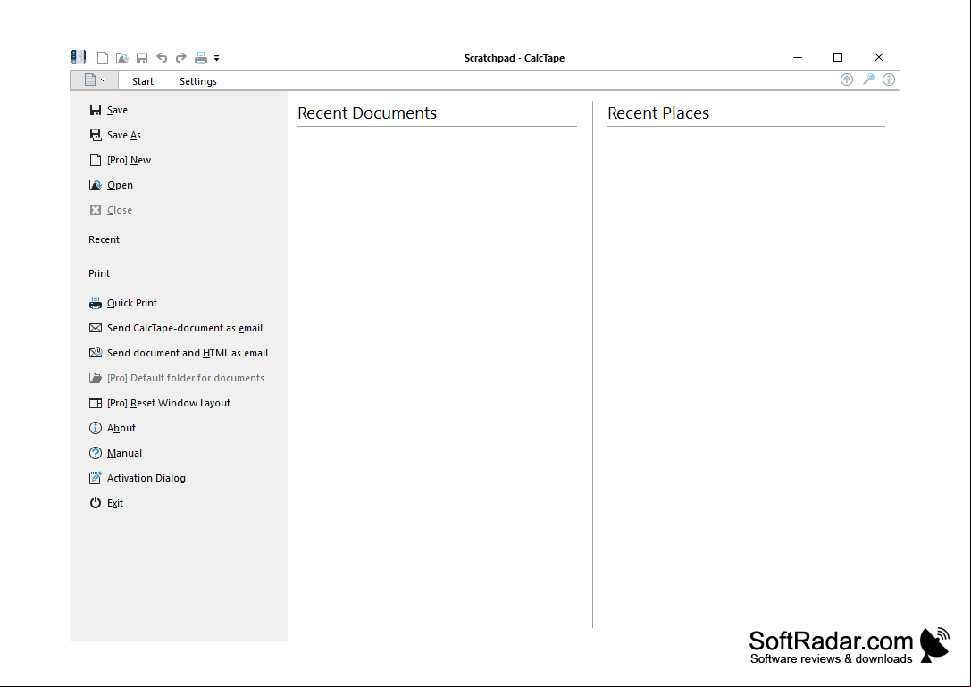Choose Send document and HTML as email
Viewport: 971px width, 687px height.
[179, 353]
